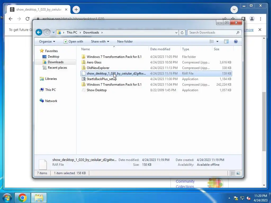This screenshot has height=203, width=271.
Task: Select Downloads in navigation pane
Action: [56, 62]
